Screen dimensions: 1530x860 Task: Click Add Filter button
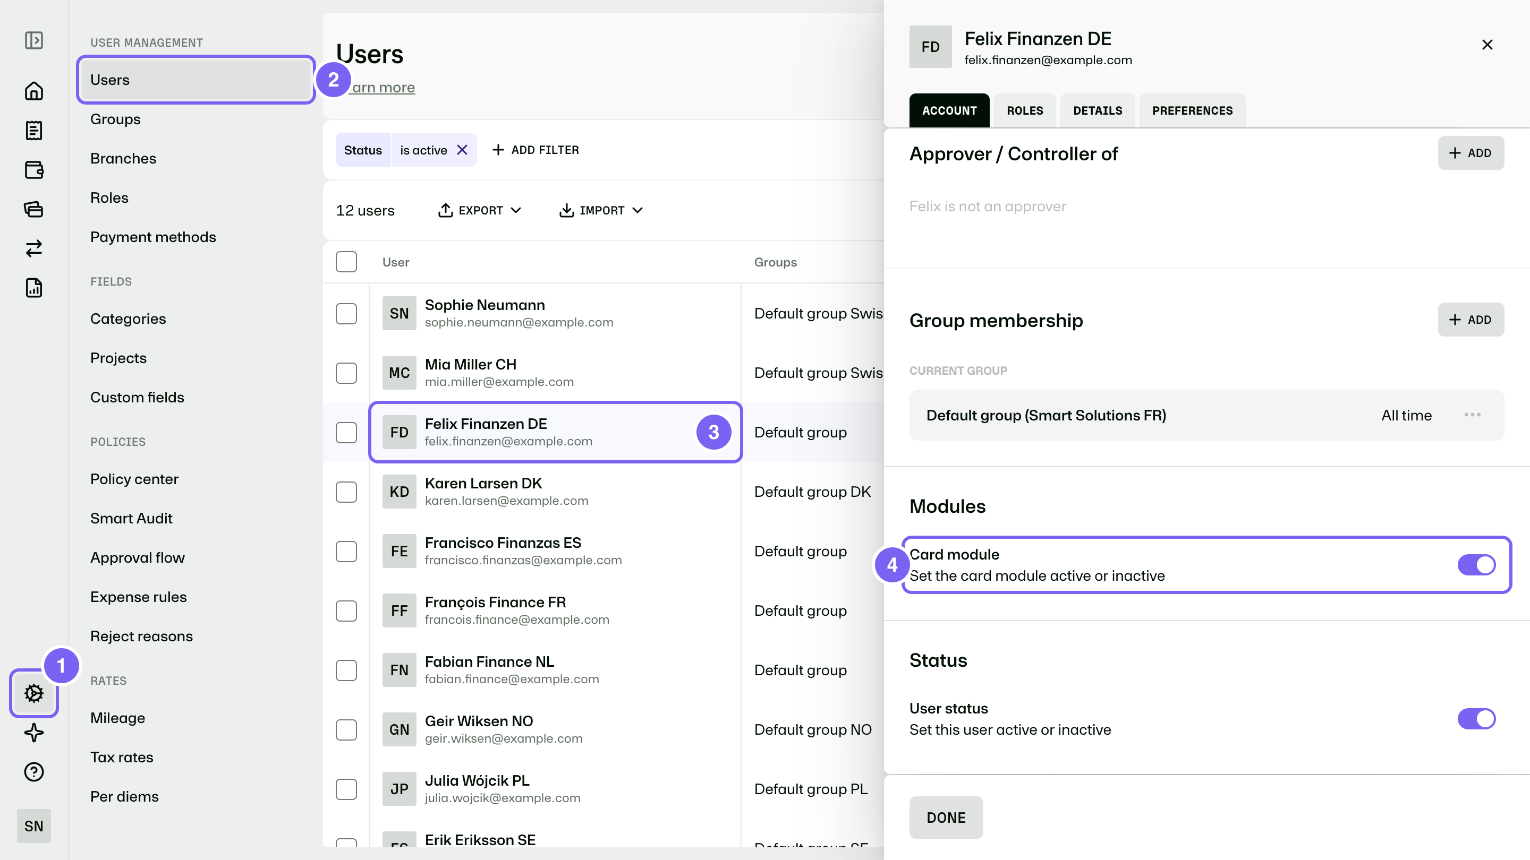(535, 150)
